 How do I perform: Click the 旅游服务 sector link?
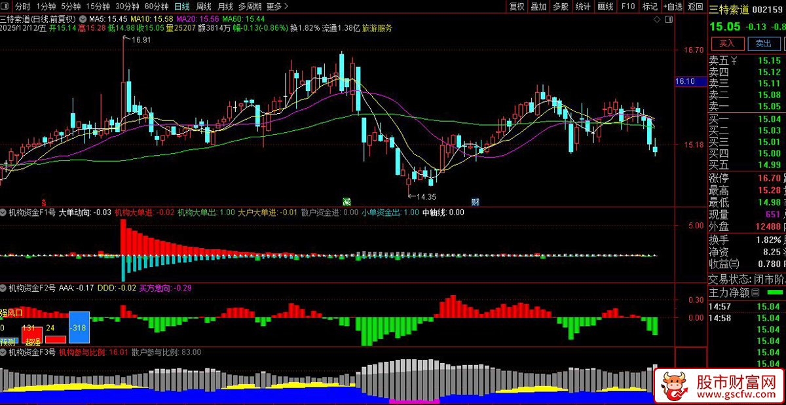pyautogui.click(x=377, y=28)
